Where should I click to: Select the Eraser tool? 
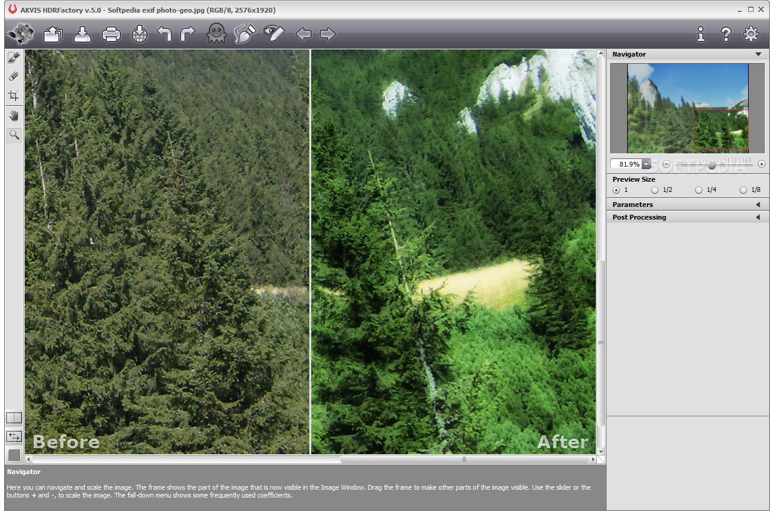[14, 76]
